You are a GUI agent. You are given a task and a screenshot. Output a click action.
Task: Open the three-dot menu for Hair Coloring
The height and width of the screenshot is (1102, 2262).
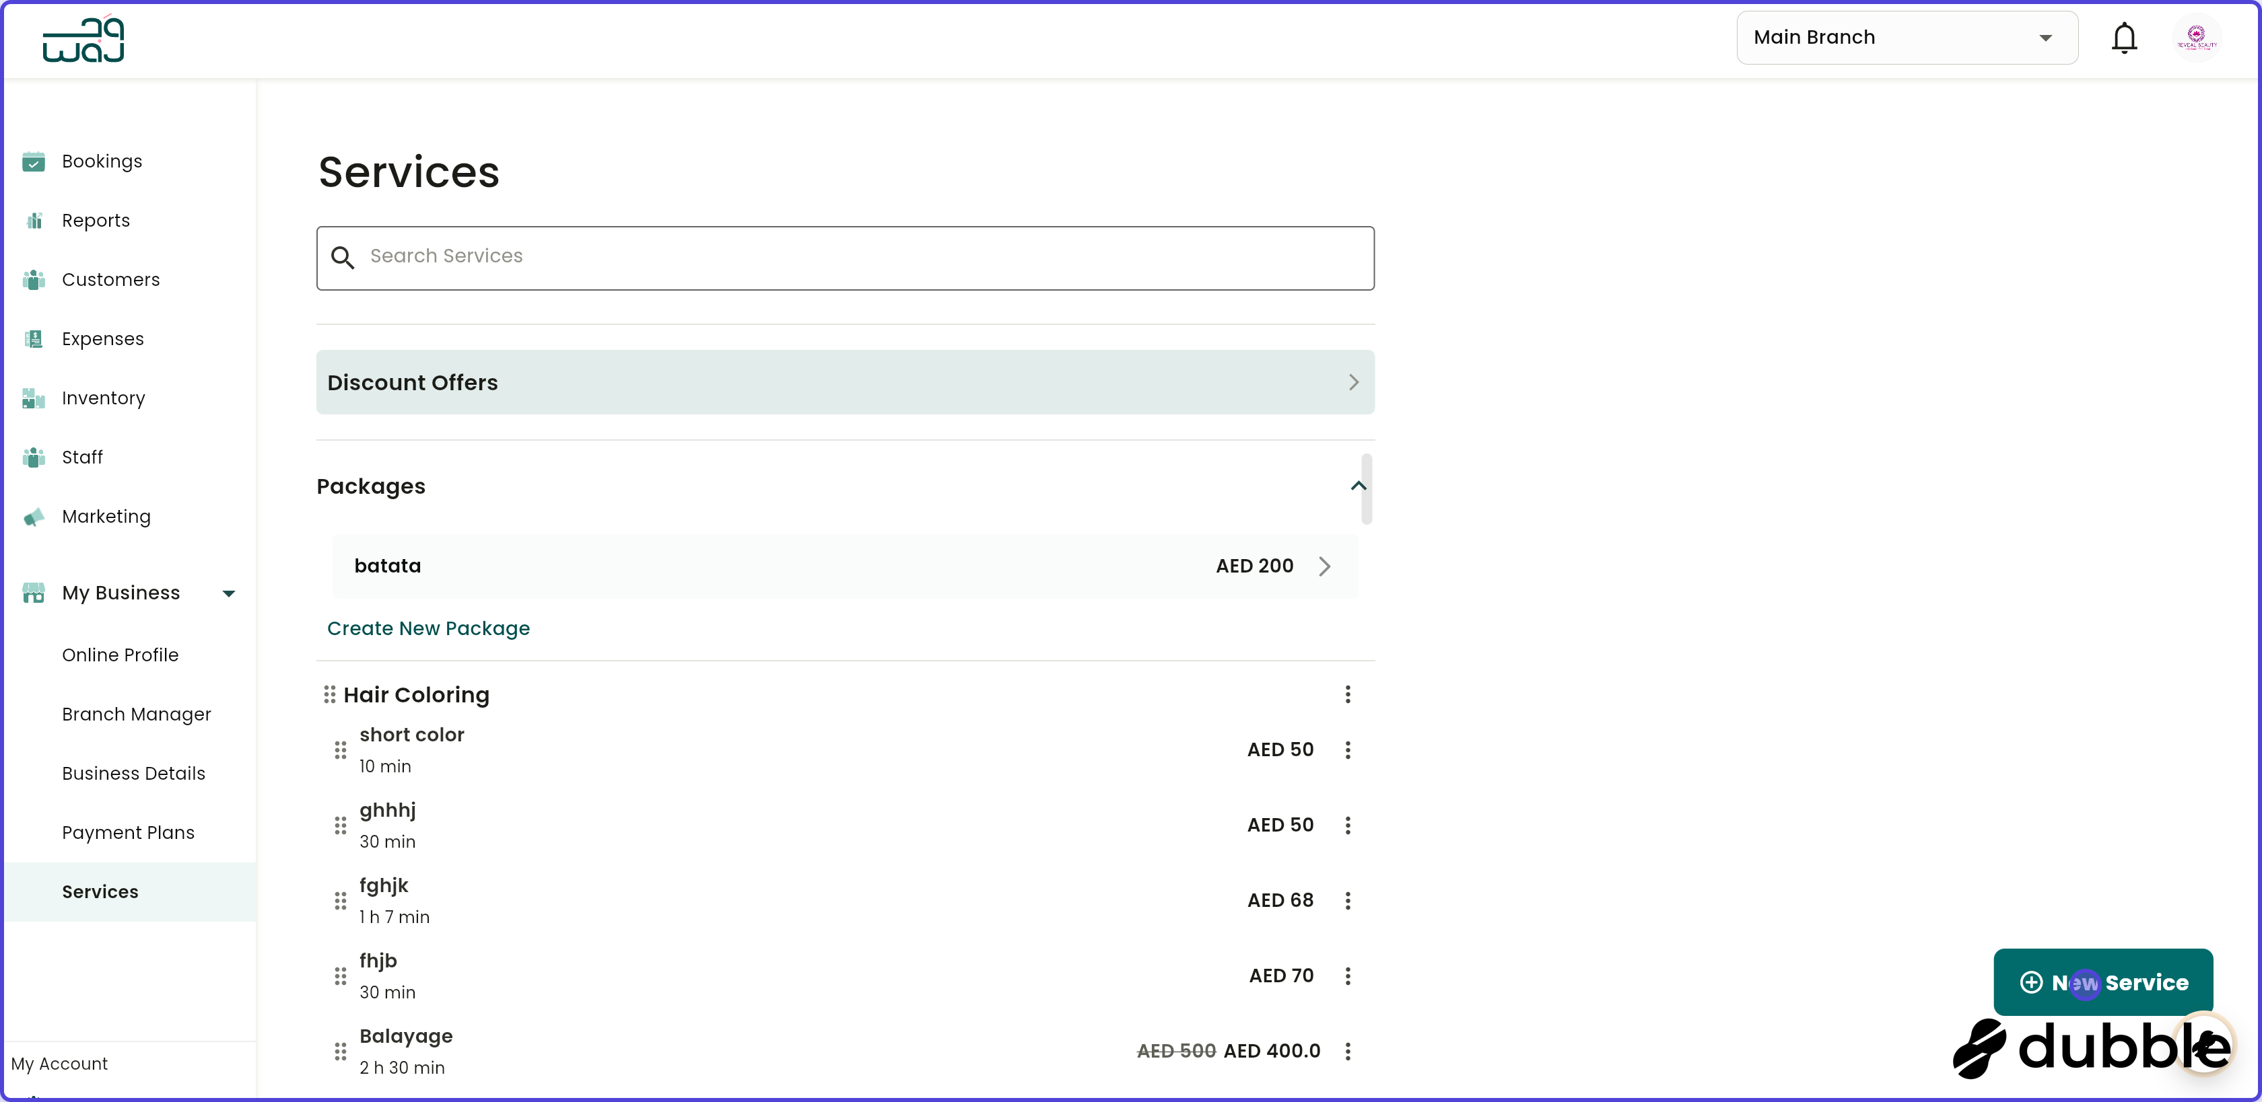(x=1348, y=694)
